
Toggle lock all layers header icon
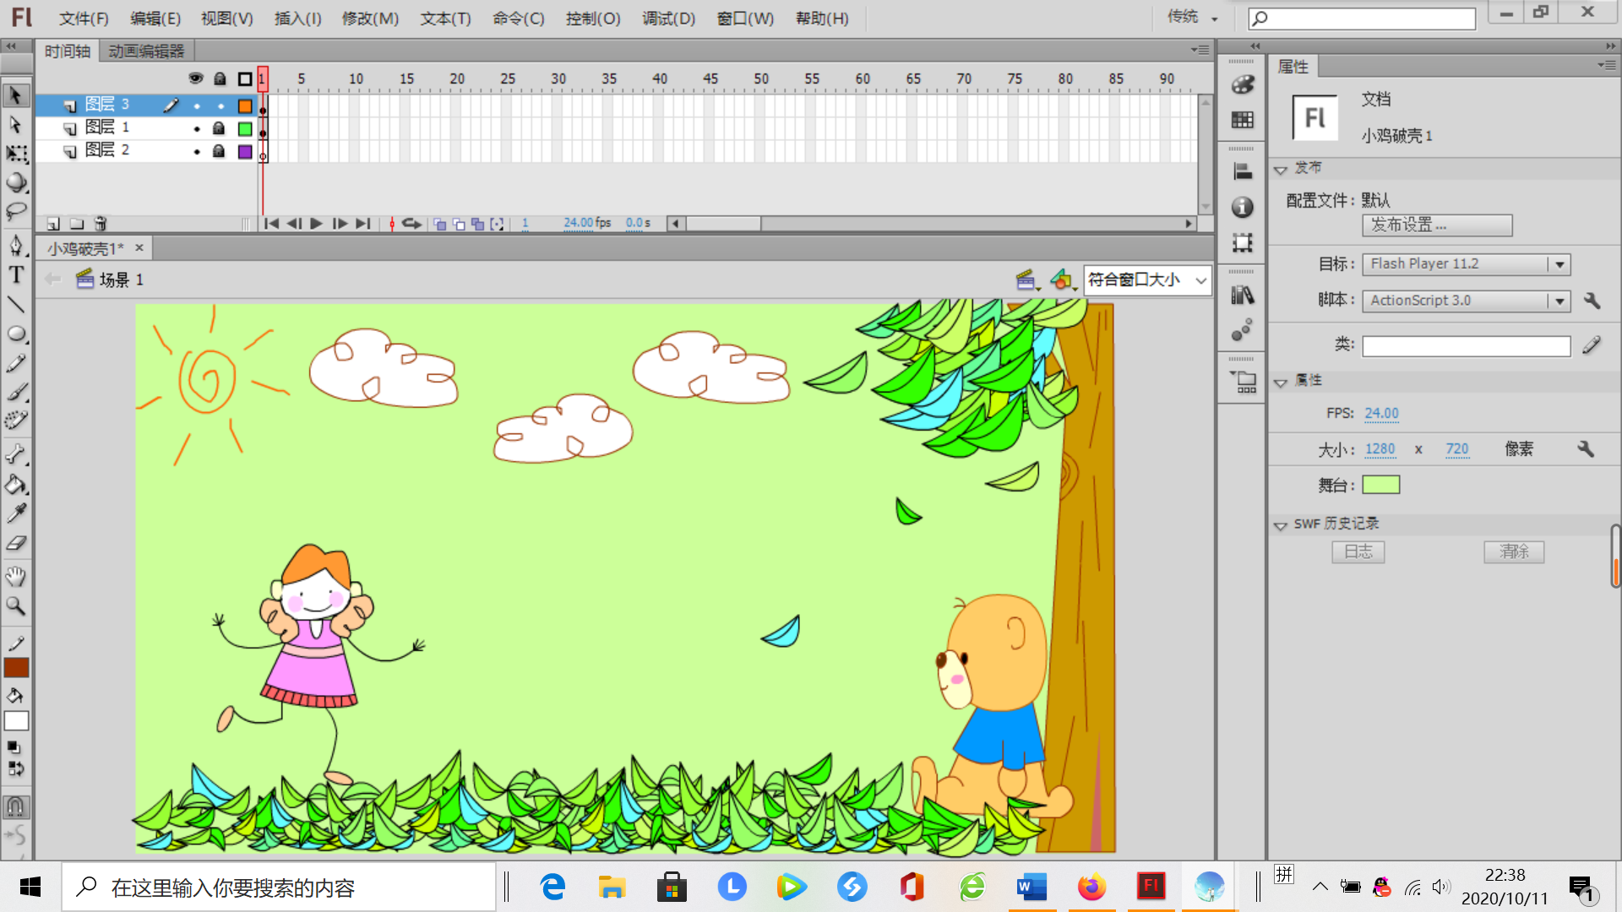[220, 79]
